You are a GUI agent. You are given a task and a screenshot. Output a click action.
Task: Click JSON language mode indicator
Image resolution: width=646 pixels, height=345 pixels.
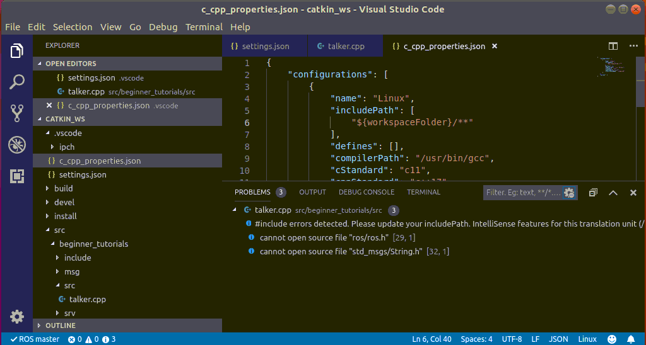(x=558, y=339)
